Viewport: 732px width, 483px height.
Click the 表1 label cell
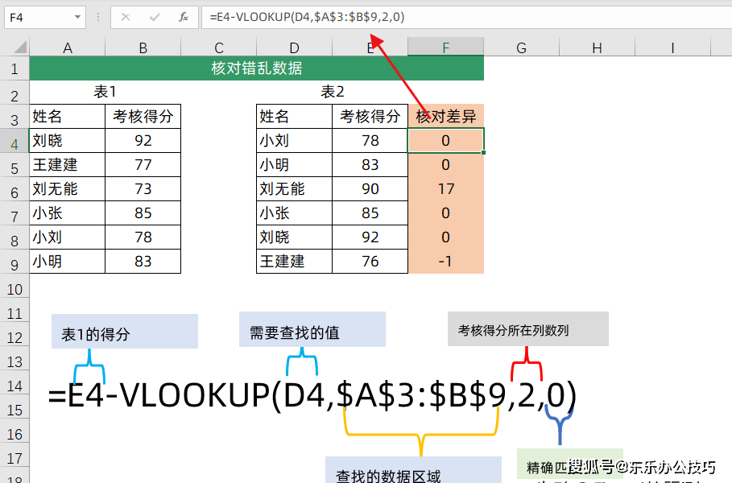pyautogui.click(x=105, y=92)
